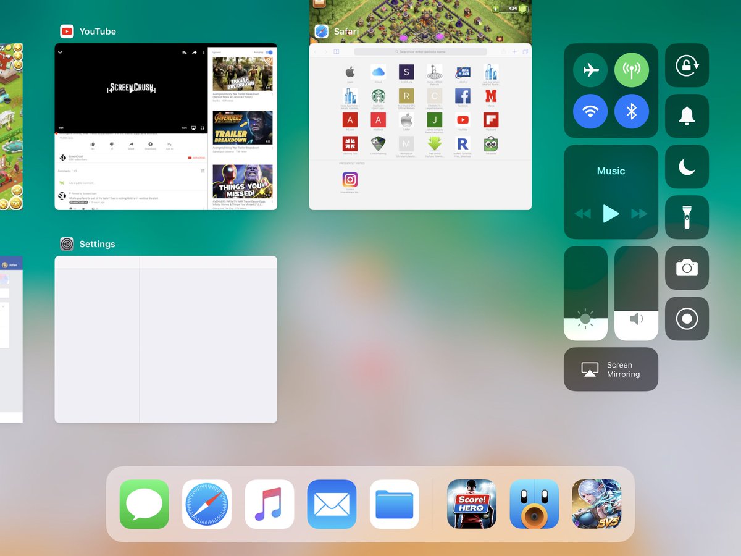741x556 pixels.
Task: Toggle the rotation lock control
Action: pos(687,65)
